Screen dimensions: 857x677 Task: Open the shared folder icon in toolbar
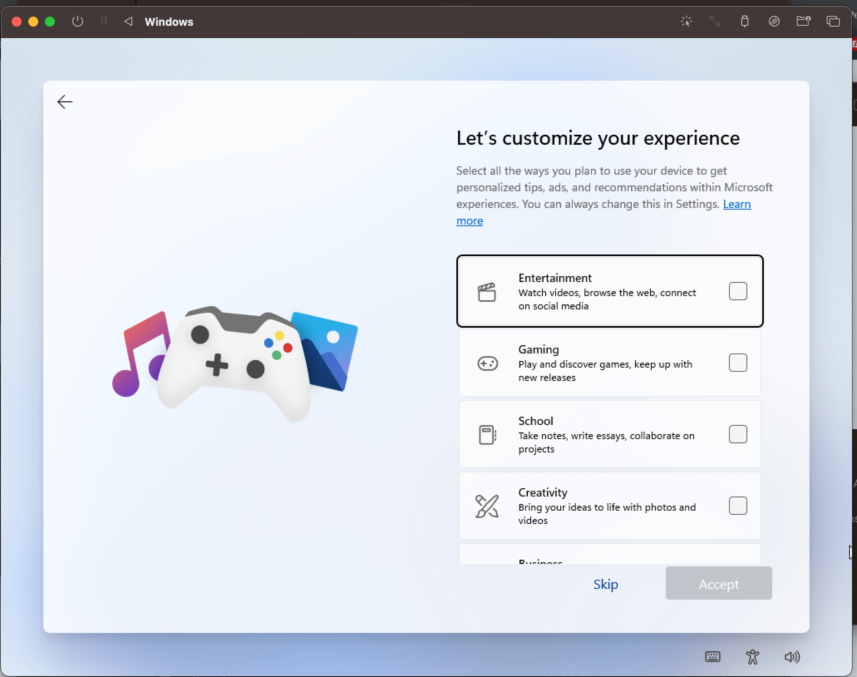coord(803,21)
